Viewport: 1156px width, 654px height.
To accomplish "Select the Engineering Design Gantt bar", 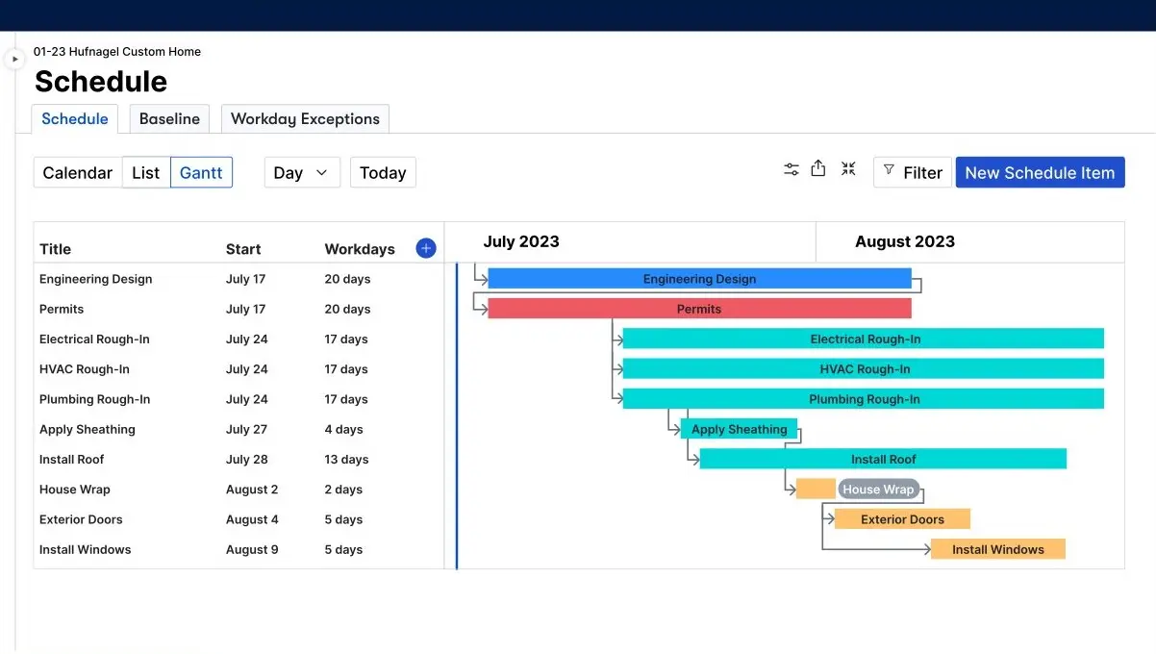I will (x=699, y=278).
